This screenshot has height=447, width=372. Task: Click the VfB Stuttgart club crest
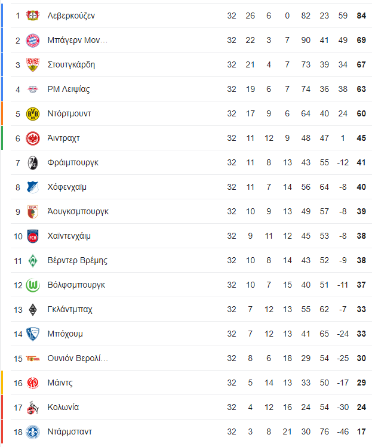33,64
